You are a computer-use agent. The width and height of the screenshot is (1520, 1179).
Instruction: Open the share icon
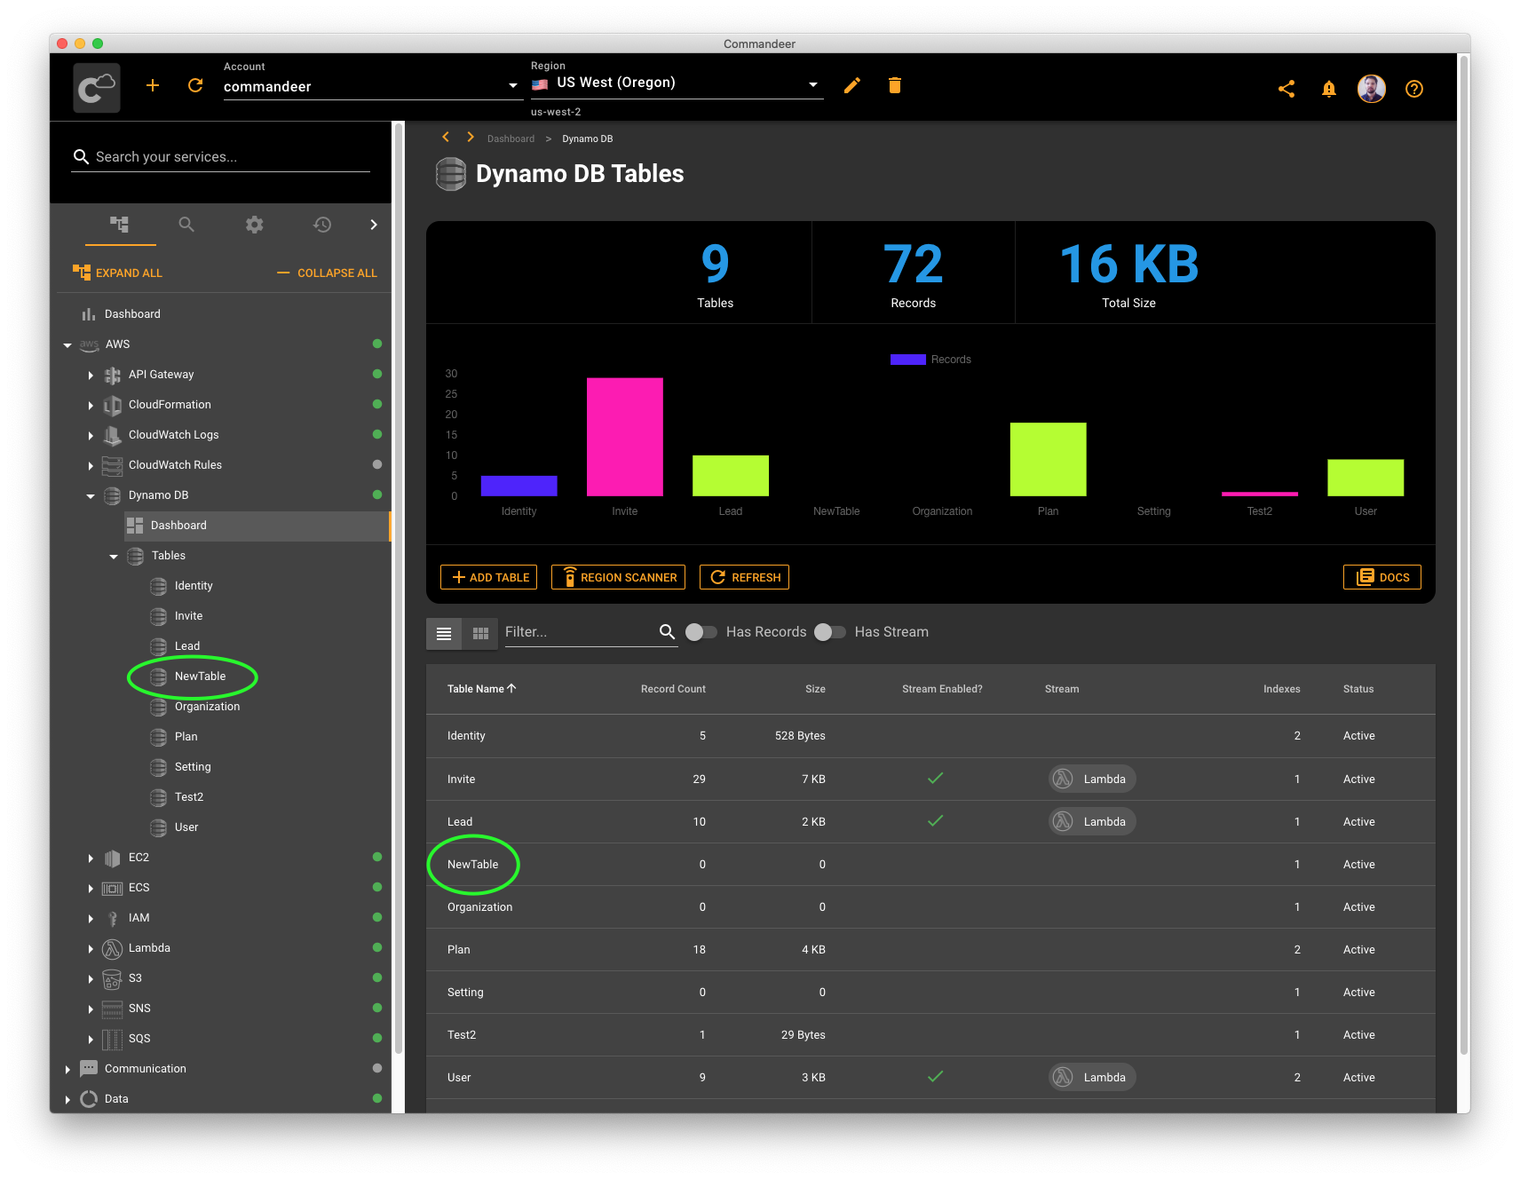coord(1286,89)
